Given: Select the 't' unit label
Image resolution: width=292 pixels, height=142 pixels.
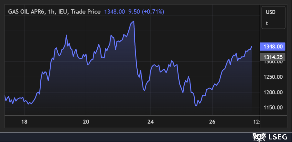Looking at the screenshot, I should pyautogui.click(x=267, y=23).
